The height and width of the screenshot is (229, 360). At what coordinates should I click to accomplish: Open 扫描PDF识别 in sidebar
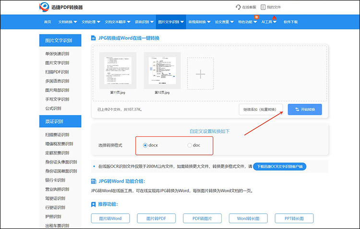pos(57,72)
